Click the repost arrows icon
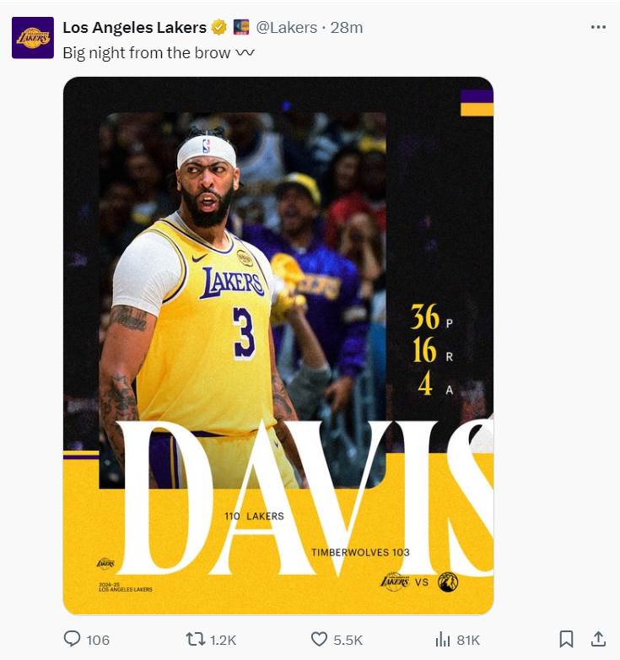Image resolution: width=620 pixels, height=660 pixels. click(x=195, y=640)
